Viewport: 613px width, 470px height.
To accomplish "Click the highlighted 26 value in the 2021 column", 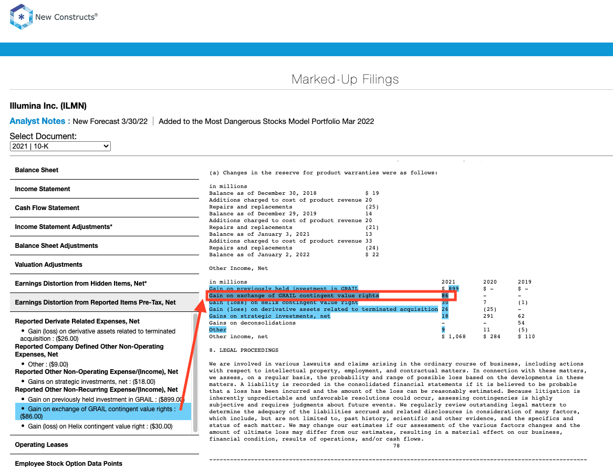I will 445,309.
